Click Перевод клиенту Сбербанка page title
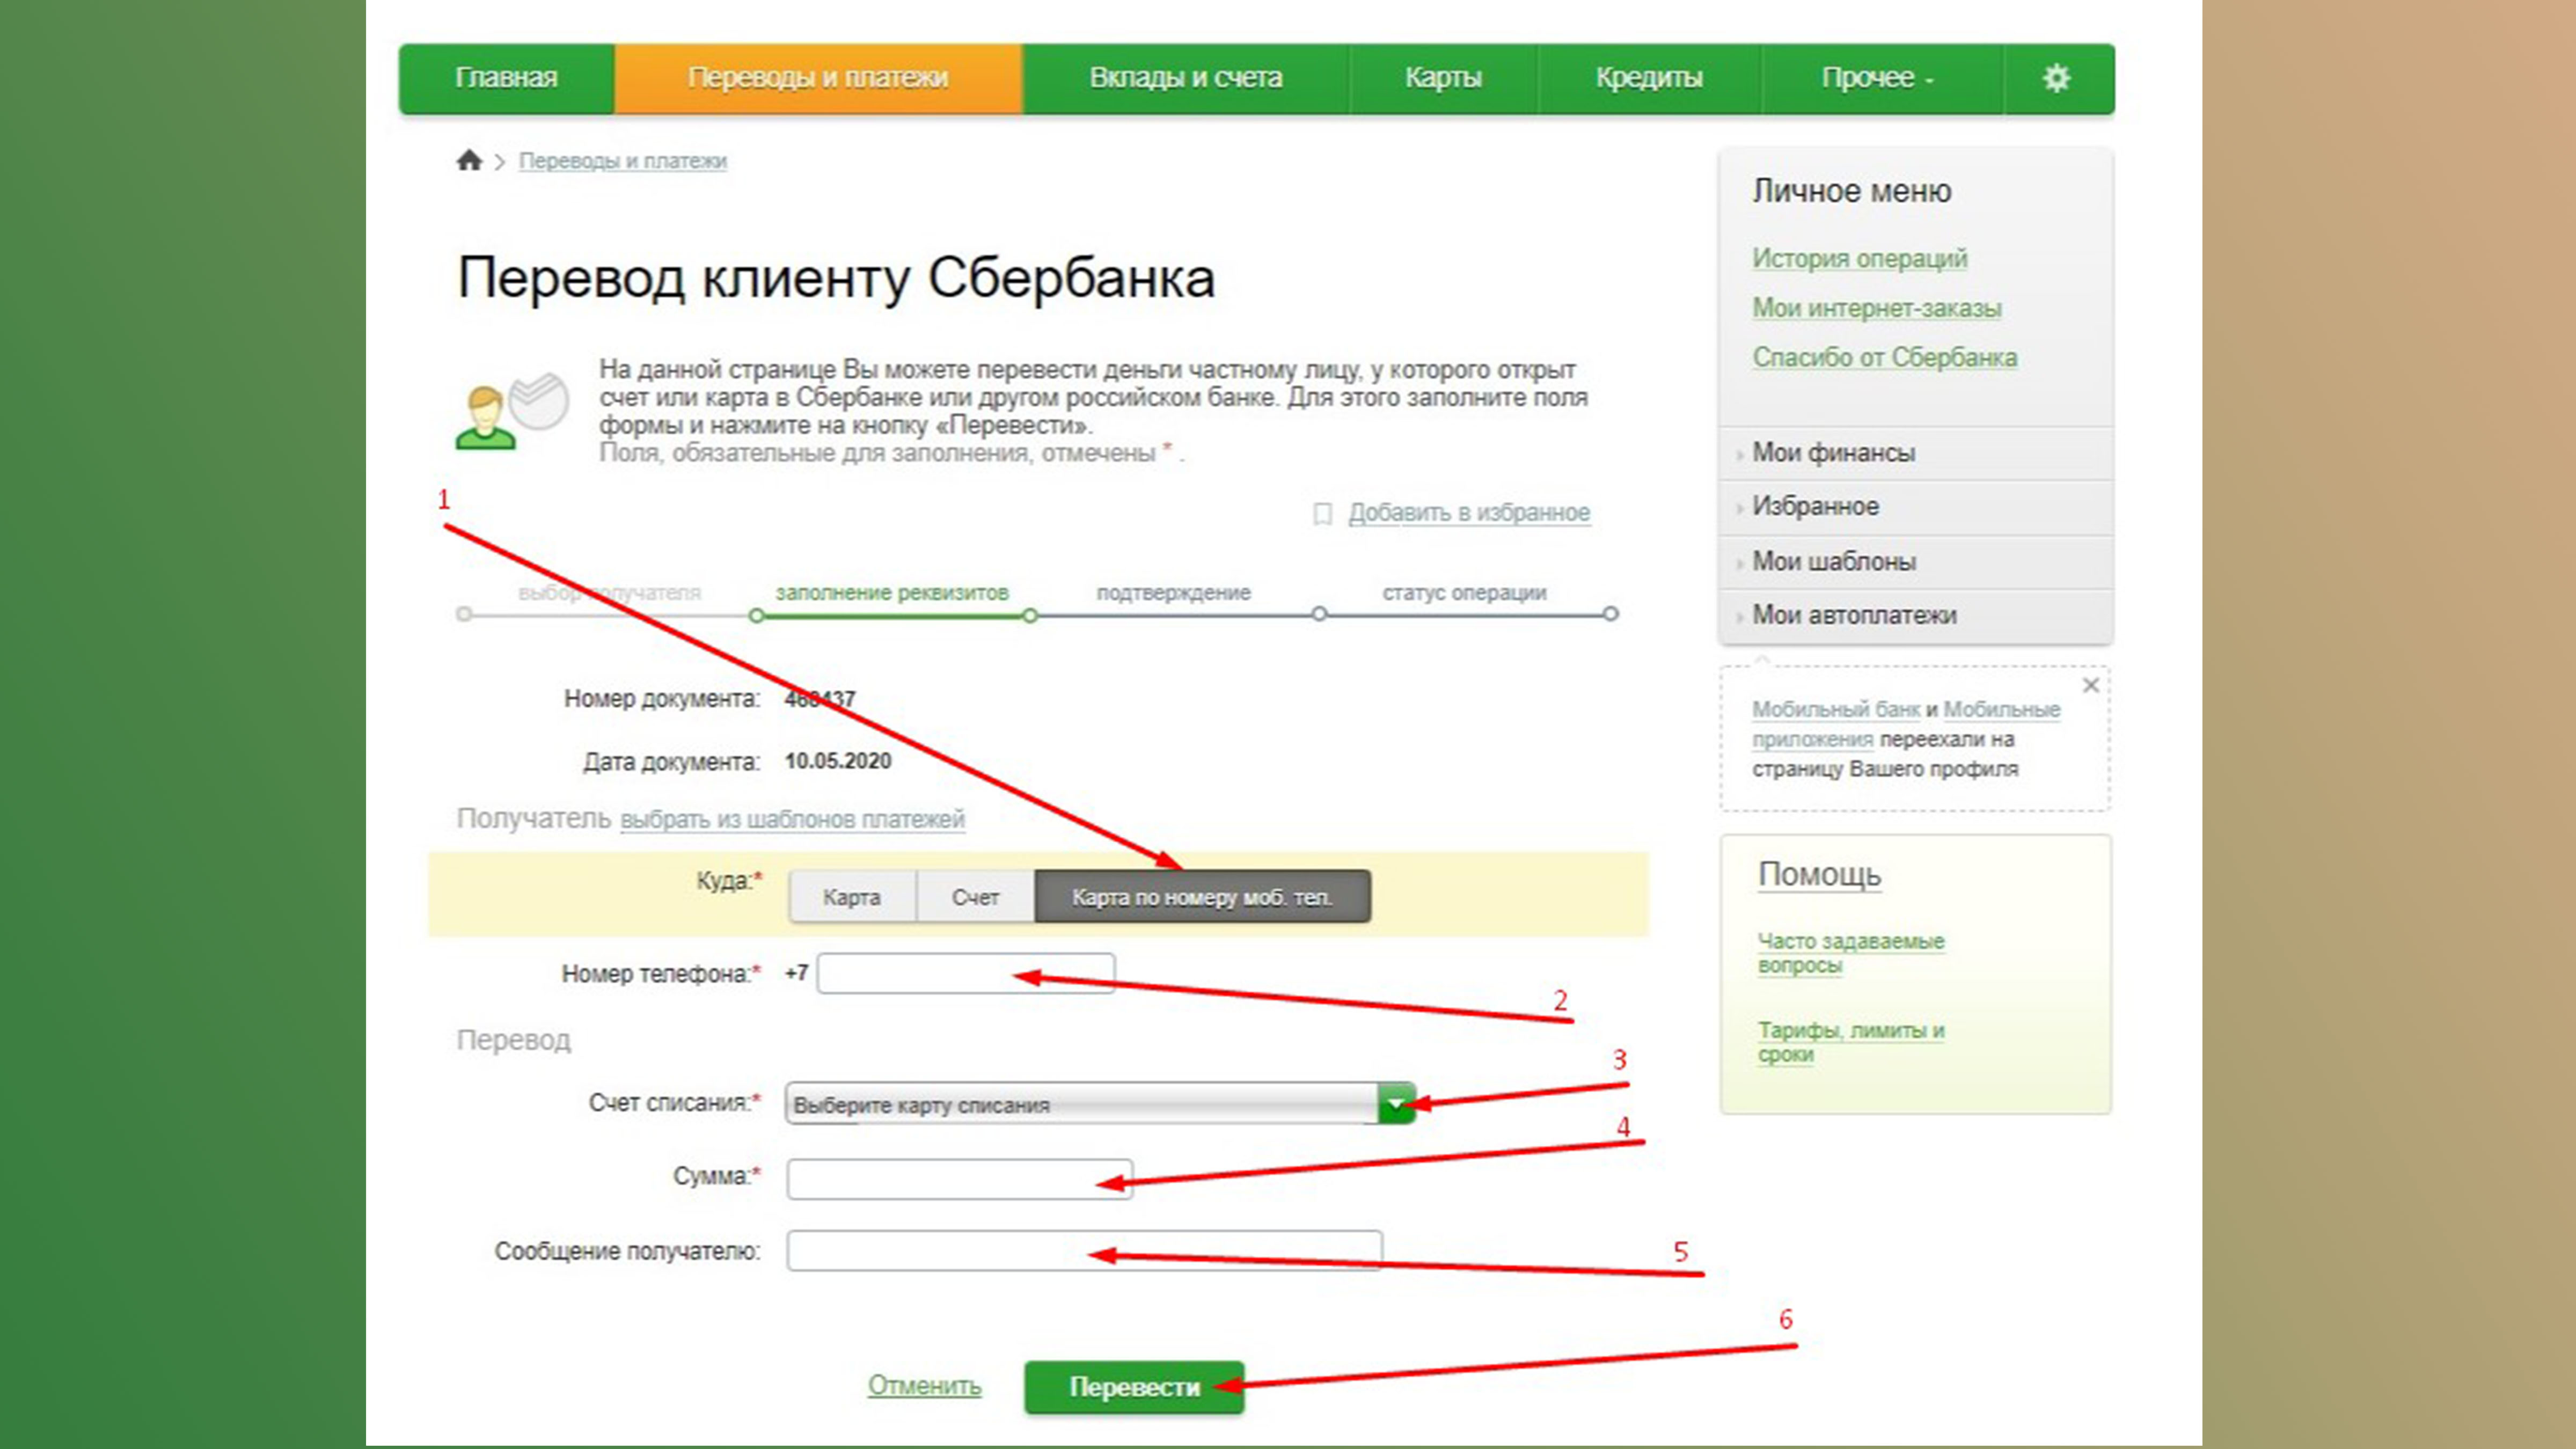This screenshot has width=2576, height=1449. coord(836,278)
